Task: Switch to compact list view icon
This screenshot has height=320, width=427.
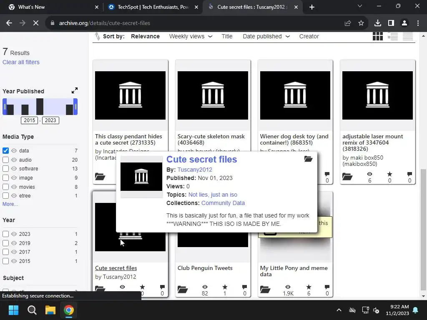Action: [x=408, y=36]
